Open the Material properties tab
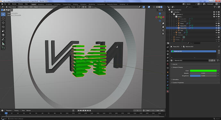 pos(168,91)
